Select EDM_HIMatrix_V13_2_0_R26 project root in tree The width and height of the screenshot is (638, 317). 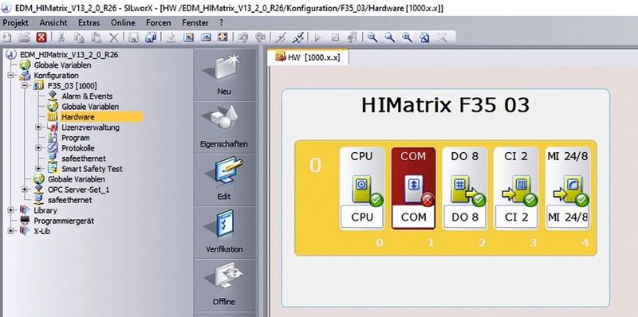(69, 54)
